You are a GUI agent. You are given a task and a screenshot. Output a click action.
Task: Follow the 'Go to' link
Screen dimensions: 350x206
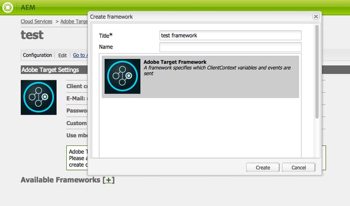[x=80, y=55]
